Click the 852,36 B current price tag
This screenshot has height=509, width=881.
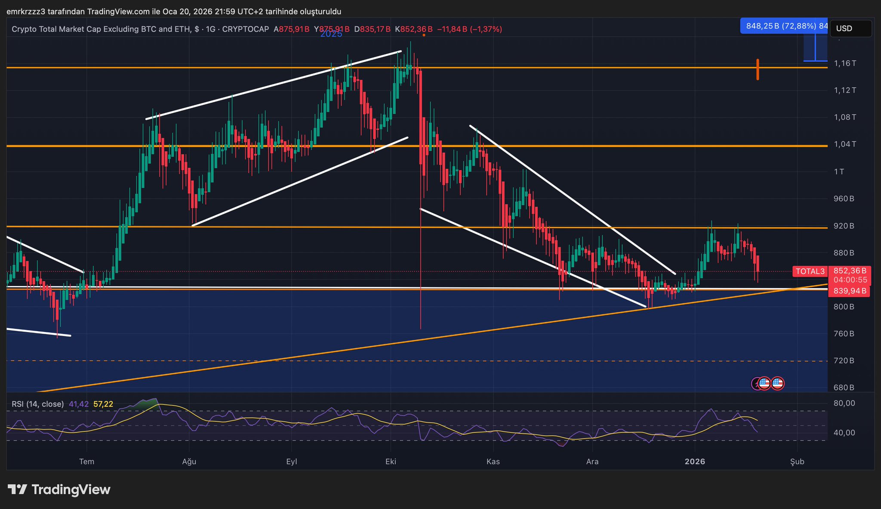pyautogui.click(x=850, y=271)
